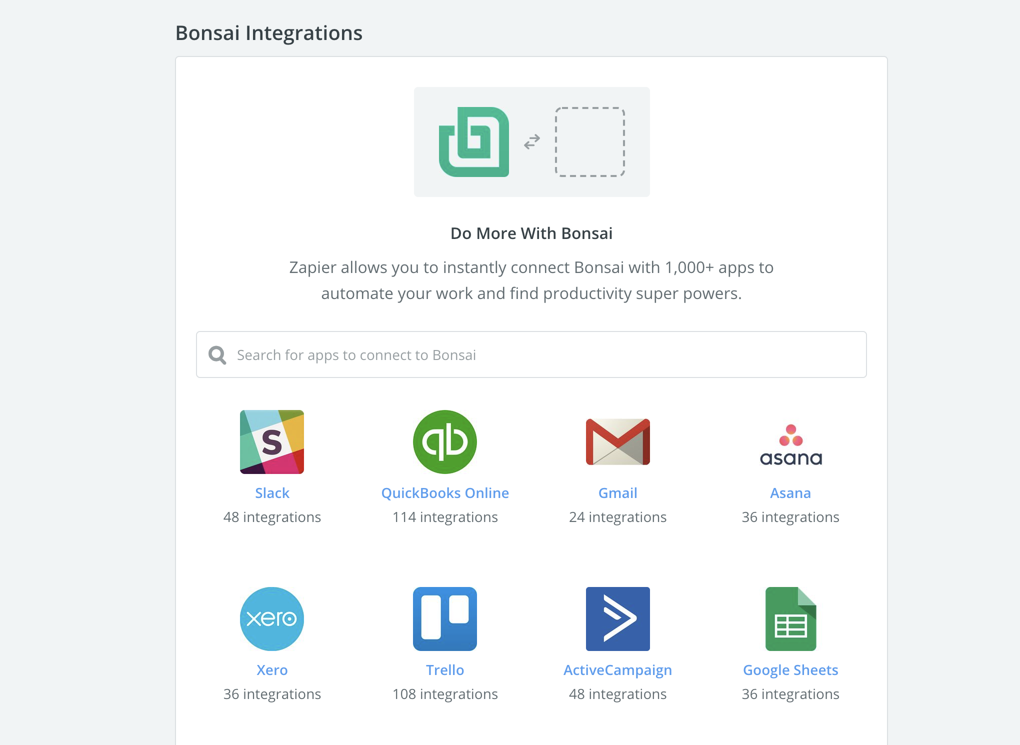Click the Trello board icon
Viewport: 1020px width, 745px height.
pos(445,619)
